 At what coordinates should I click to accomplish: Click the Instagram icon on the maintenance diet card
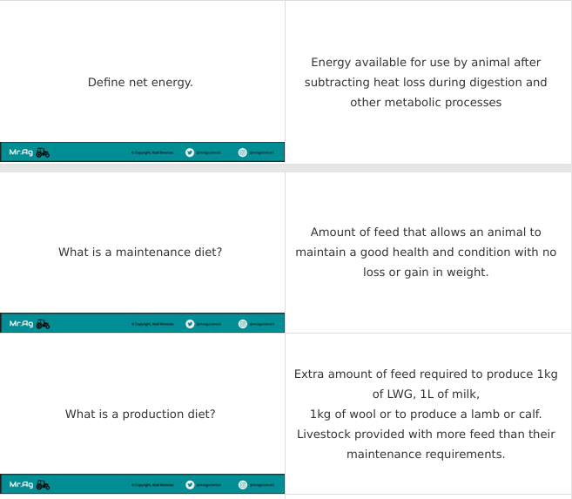click(243, 324)
